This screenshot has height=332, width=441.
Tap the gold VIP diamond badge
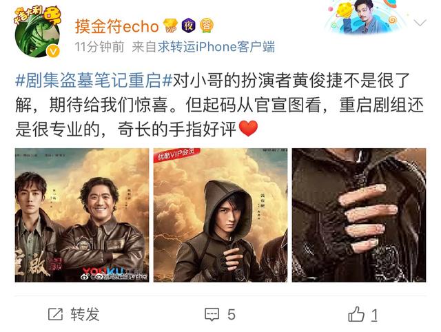tap(170, 25)
